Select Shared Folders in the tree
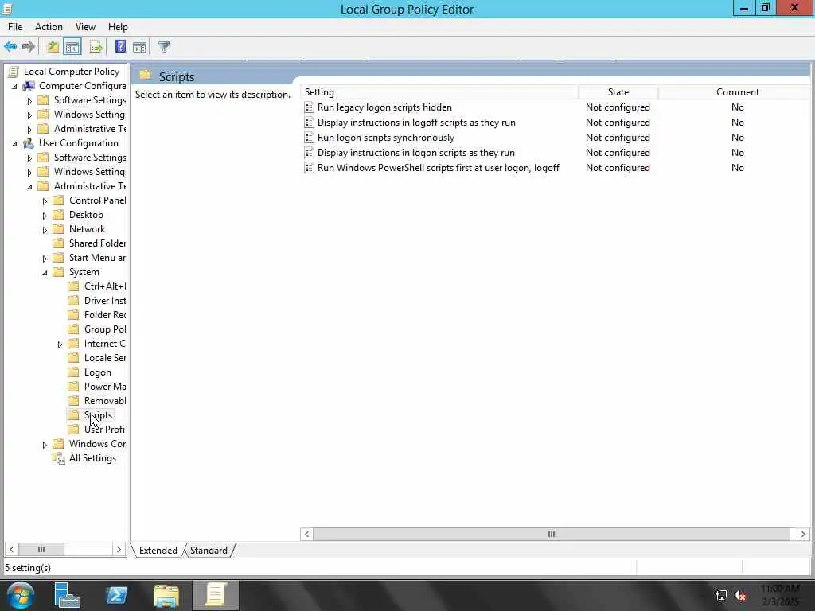Image resolution: width=815 pixels, height=611 pixels. 97,243
